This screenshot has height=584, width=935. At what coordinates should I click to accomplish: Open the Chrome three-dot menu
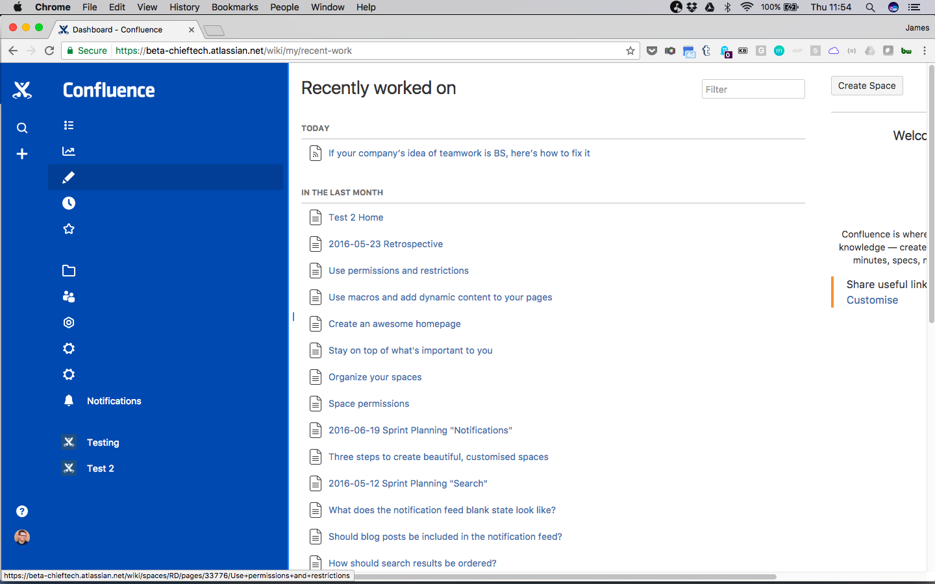pyautogui.click(x=925, y=51)
